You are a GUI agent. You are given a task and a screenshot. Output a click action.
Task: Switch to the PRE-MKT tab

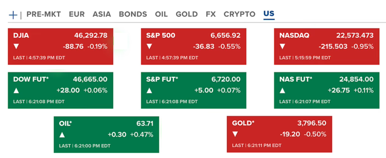point(43,14)
